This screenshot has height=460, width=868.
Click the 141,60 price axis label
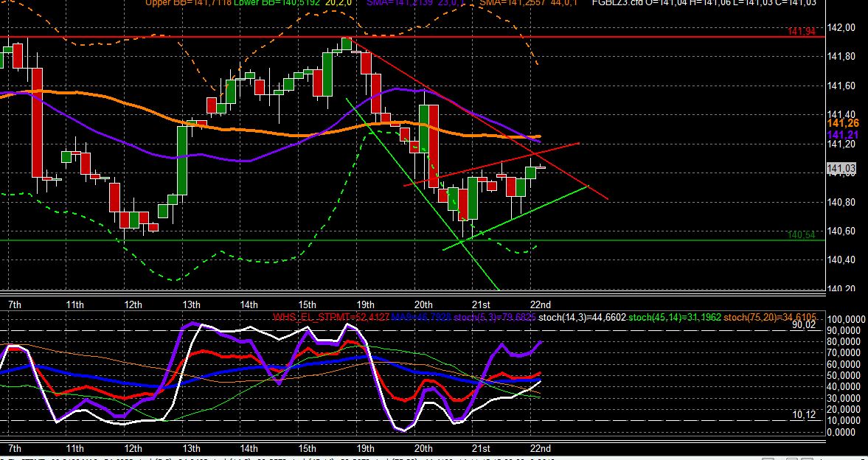point(841,86)
